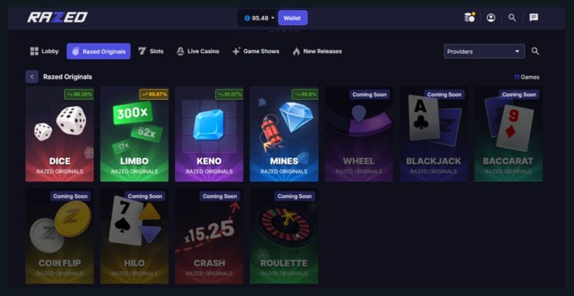Screen dimensions: 574x296
Task: Go back with the arrow beside Razed Originals
Action: [x=32, y=77]
